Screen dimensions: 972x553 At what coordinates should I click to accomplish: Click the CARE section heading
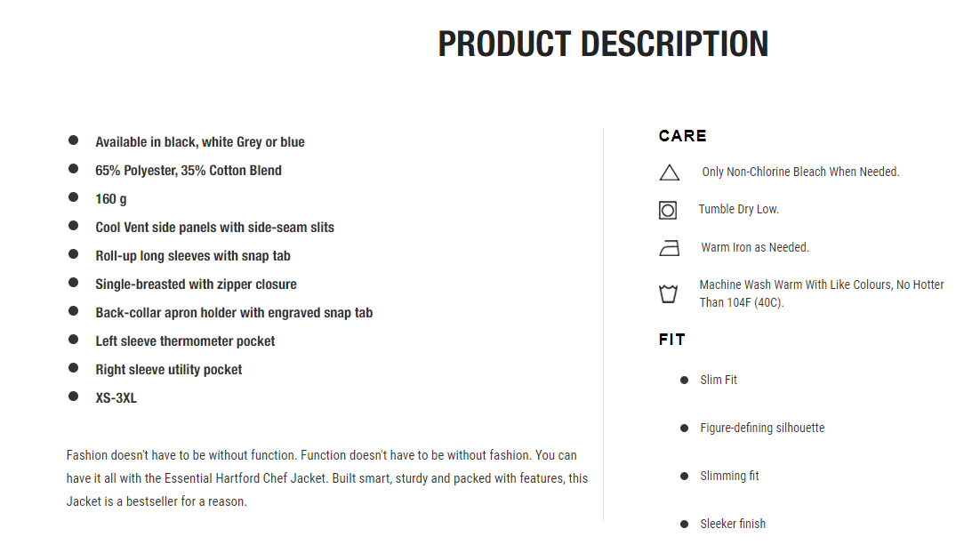(x=682, y=136)
